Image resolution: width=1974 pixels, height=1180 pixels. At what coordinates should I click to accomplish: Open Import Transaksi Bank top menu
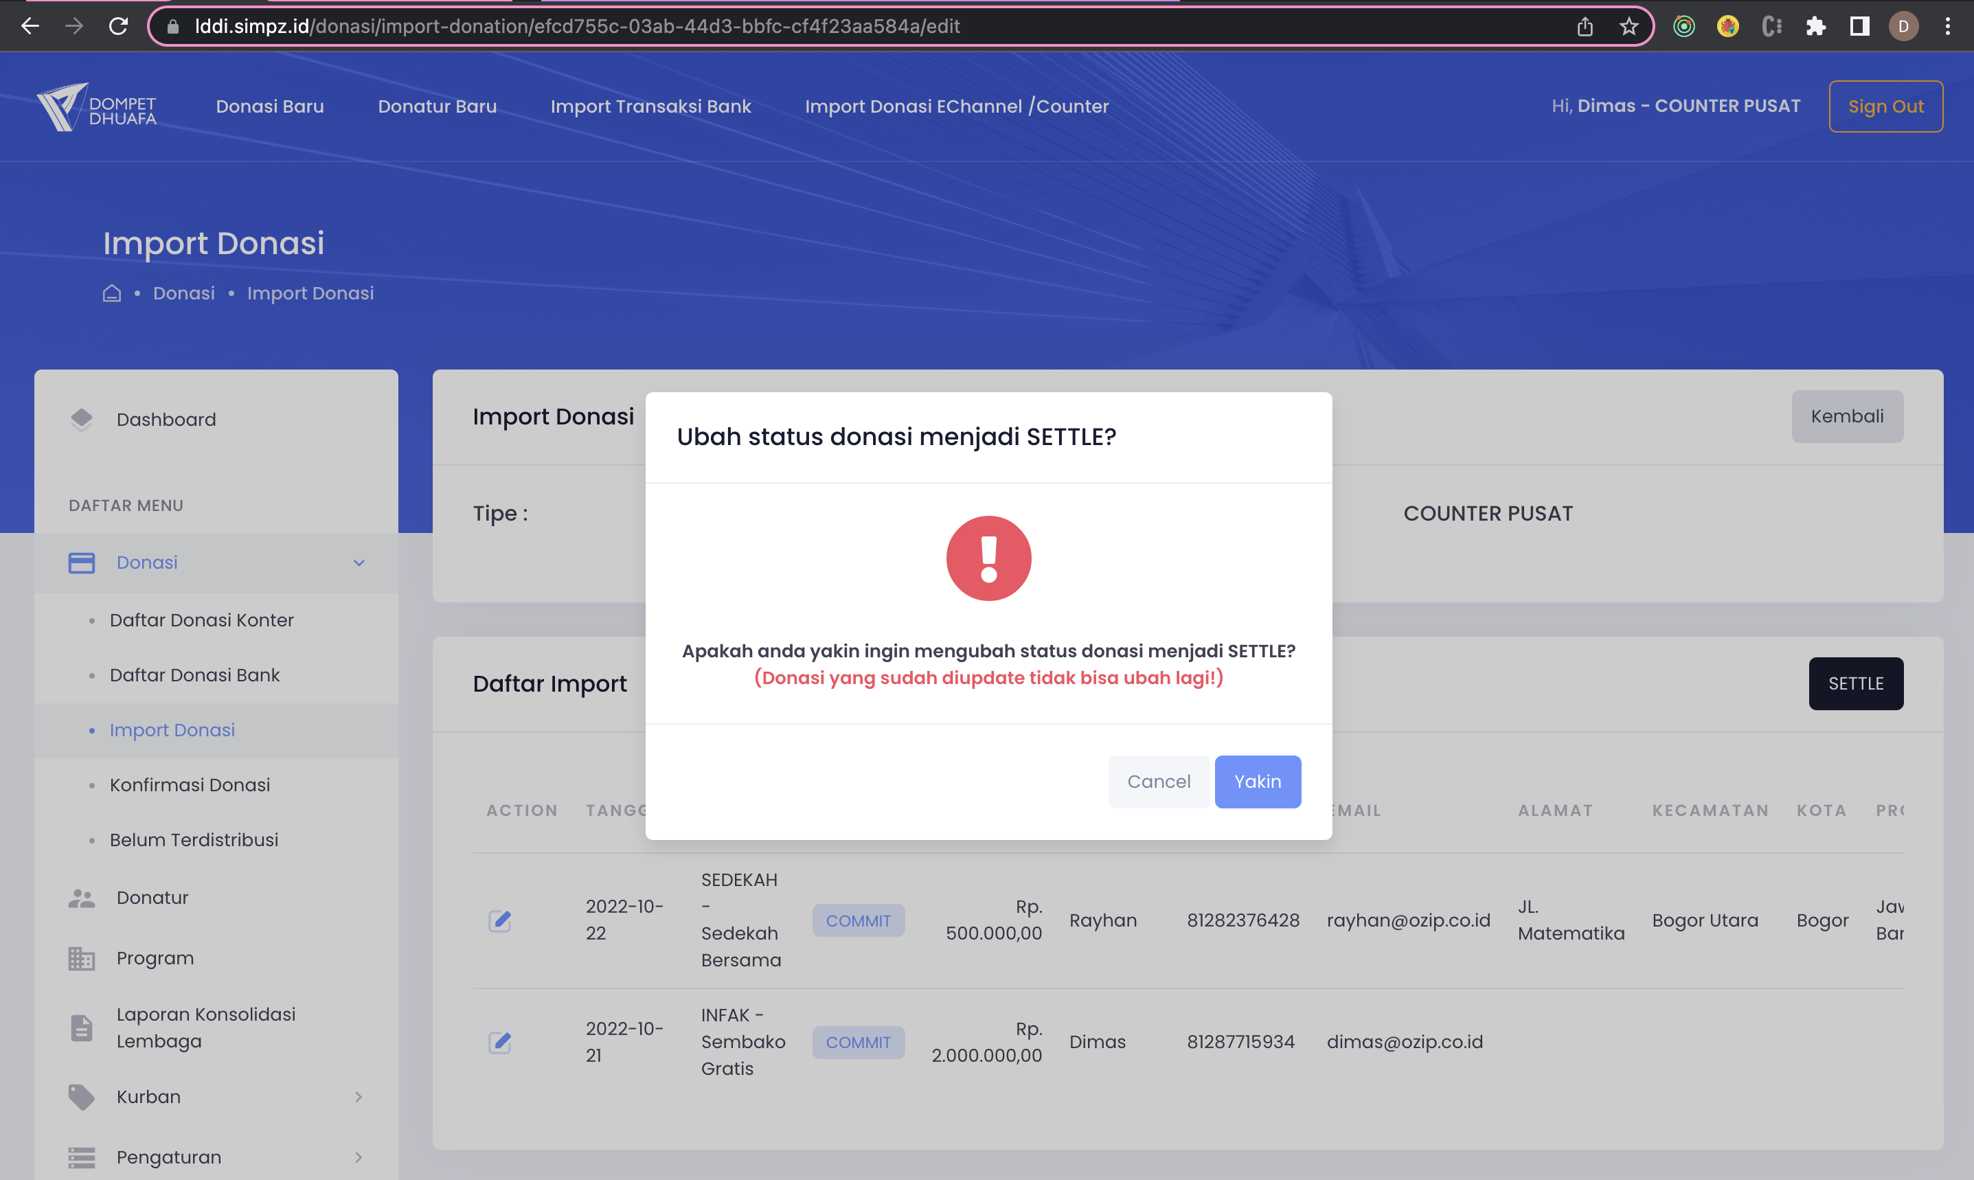pyautogui.click(x=650, y=106)
